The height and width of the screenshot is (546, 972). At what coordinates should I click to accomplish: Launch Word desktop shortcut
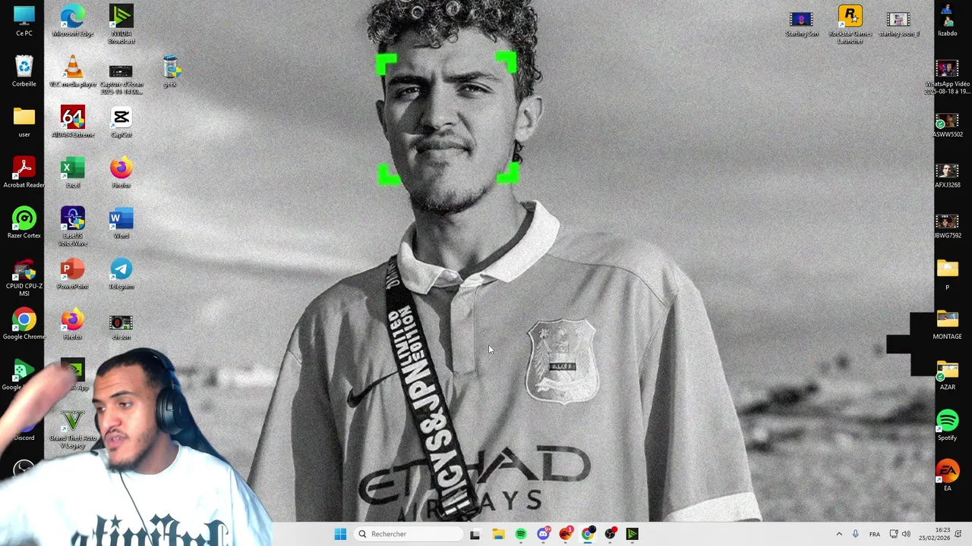tap(121, 223)
